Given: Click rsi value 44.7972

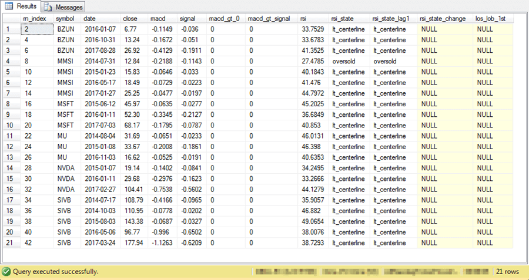Looking at the screenshot, I should click(x=312, y=93).
